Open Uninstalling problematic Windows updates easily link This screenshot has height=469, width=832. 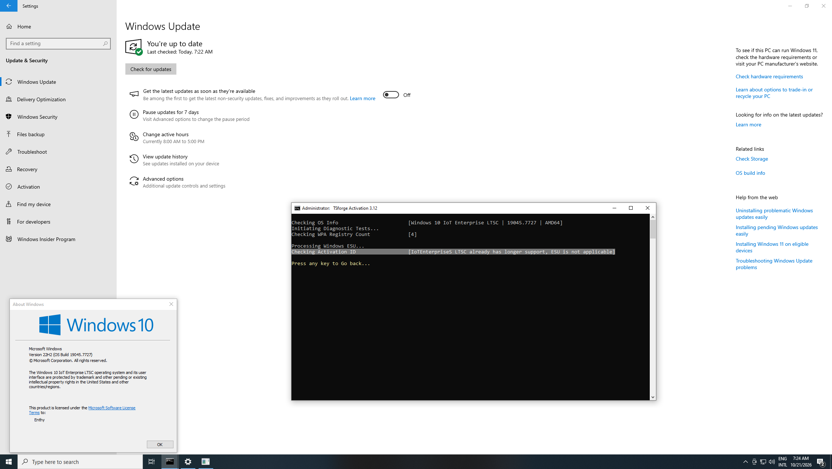774,214
